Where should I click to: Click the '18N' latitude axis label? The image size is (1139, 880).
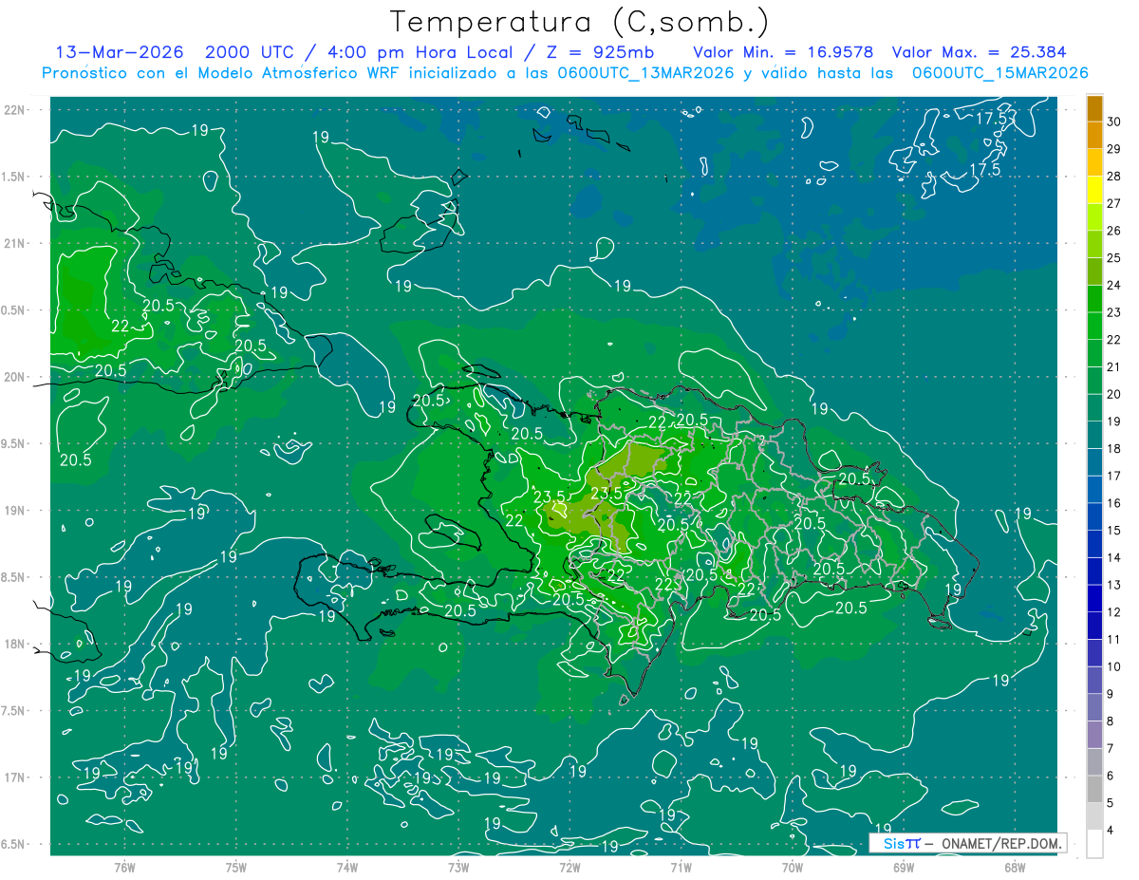[x=14, y=645]
